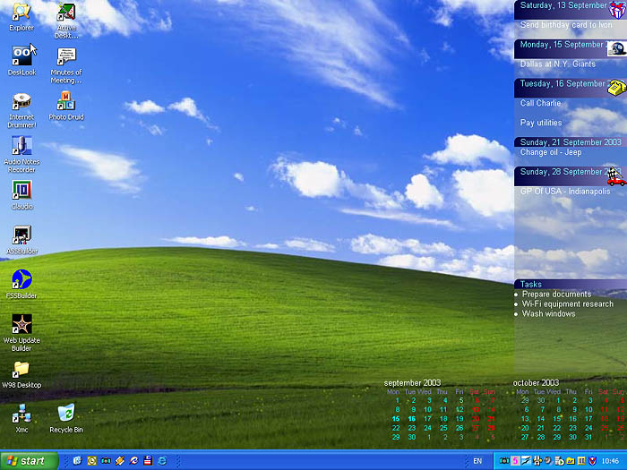
Task: Launch the DeskLook desktop icon
Action: coord(22,61)
